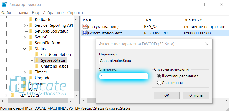Click the ChildCompletion folder icon

pyautogui.click(x=37, y=55)
